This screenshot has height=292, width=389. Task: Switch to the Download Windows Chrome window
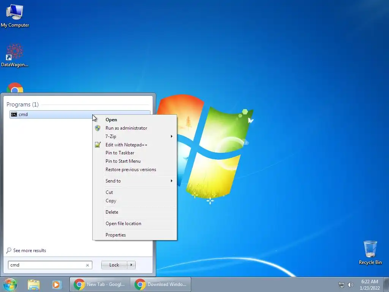pos(161,284)
